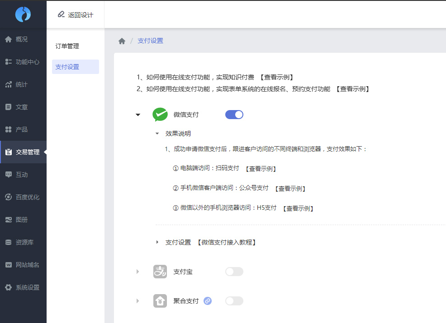The image size is (446, 323).
Task: Click the 聚合支付 house icon
Action: coord(160,301)
